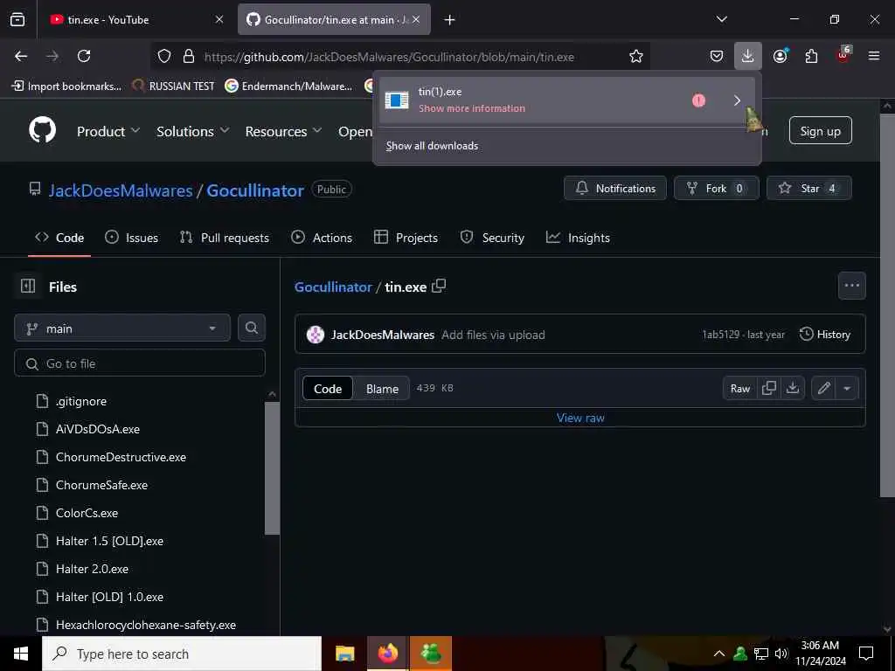Screen dimensions: 895x671
Task: Open the Actions tab
Action: (322, 238)
